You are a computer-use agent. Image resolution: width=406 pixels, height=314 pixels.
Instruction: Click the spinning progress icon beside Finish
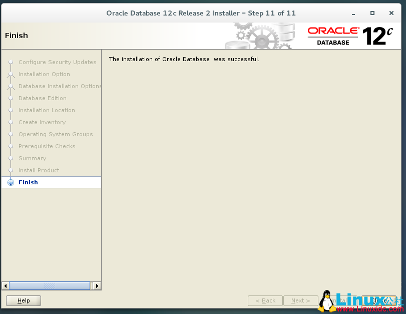pos(11,182)
